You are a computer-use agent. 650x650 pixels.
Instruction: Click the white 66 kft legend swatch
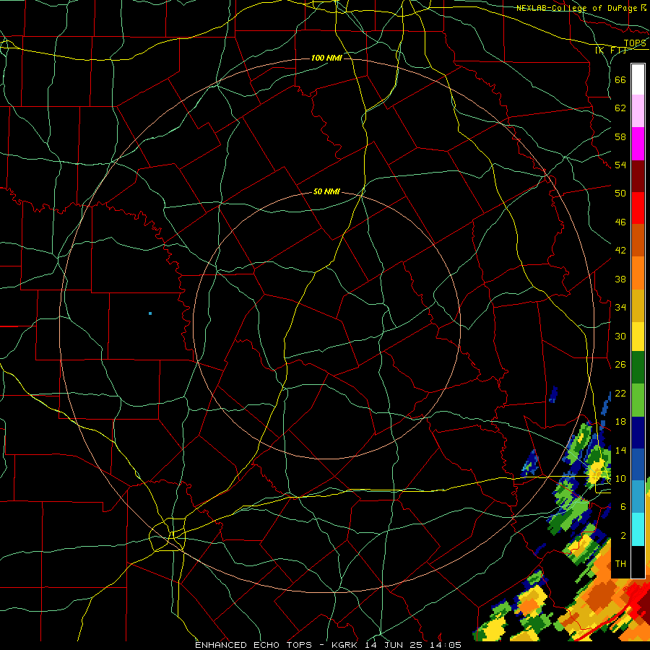(x=638, y=79)
